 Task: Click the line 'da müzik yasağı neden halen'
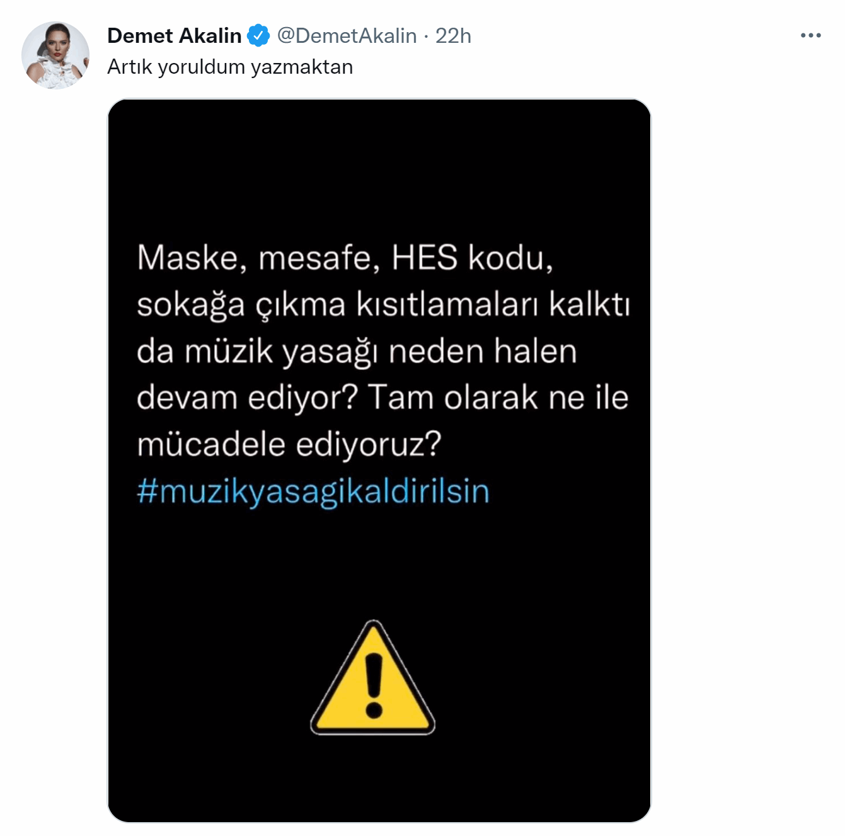pos(357,352)
